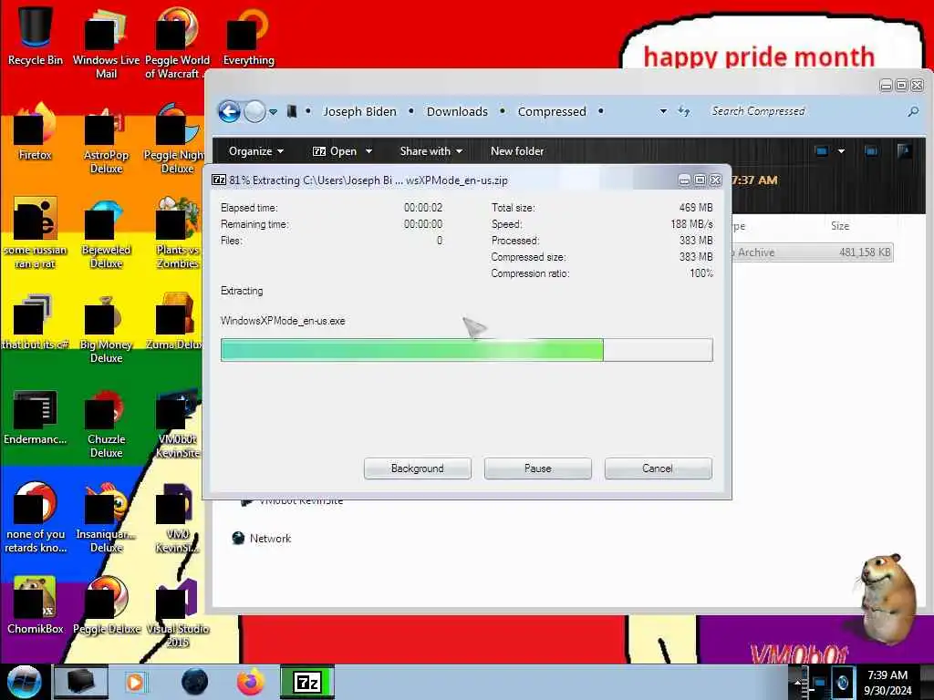Open the Recycle Bin desktop icon

pyautogui.click(x=36, y=36)
